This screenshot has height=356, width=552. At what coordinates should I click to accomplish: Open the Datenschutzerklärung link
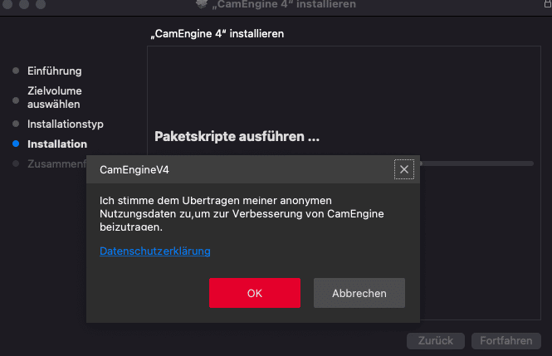tap(155, 251)
